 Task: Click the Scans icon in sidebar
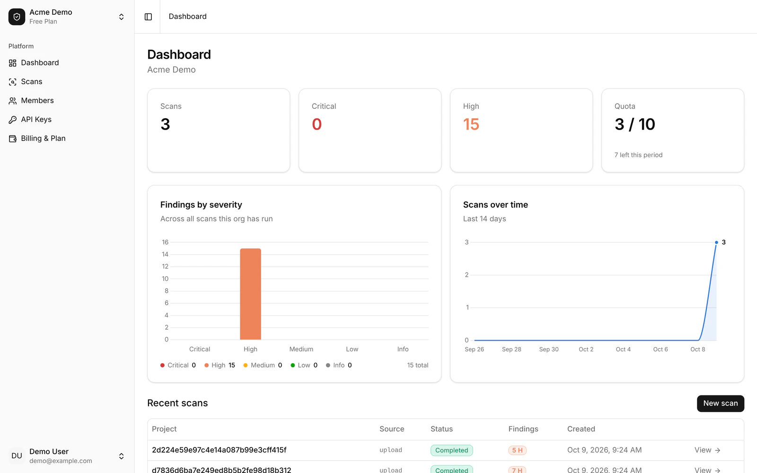[x=13, y=82]
